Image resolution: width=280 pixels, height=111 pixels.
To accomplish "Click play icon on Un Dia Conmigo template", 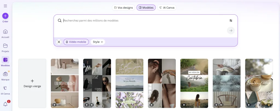I will coord(54,105).
